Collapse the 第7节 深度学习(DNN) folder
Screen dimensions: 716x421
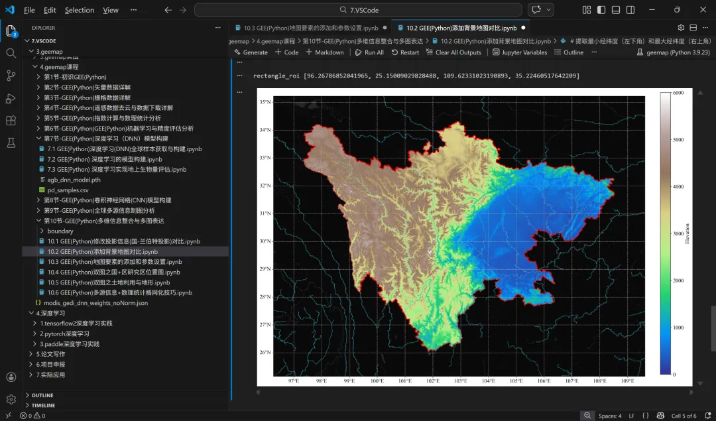[39, 139]
